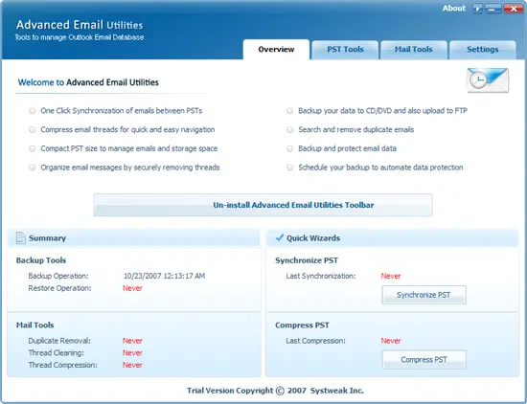
Task: Select Backup and protect email data bullet
Action: coord(289,148)
